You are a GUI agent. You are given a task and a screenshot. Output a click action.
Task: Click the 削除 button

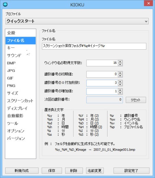(74, 171)
